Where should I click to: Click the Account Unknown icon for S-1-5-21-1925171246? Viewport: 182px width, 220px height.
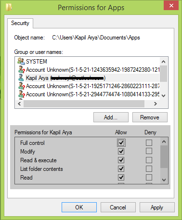[x=21, y=86]
